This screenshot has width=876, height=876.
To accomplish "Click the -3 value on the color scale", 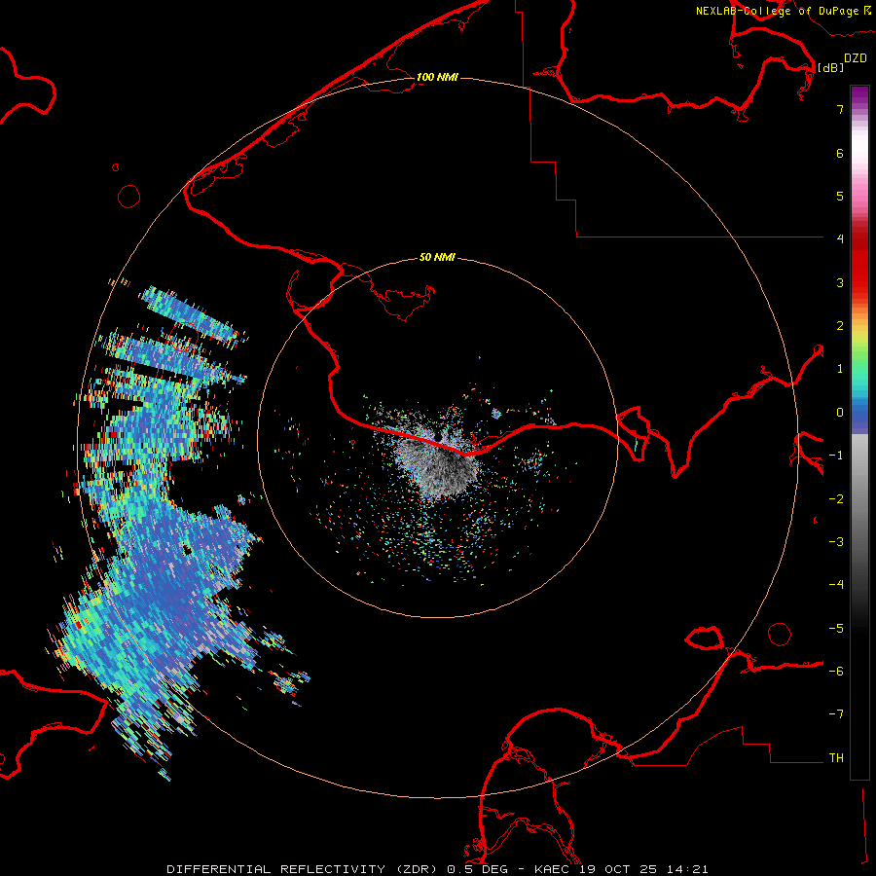I will pyautogui.click(x=836, y=541).
